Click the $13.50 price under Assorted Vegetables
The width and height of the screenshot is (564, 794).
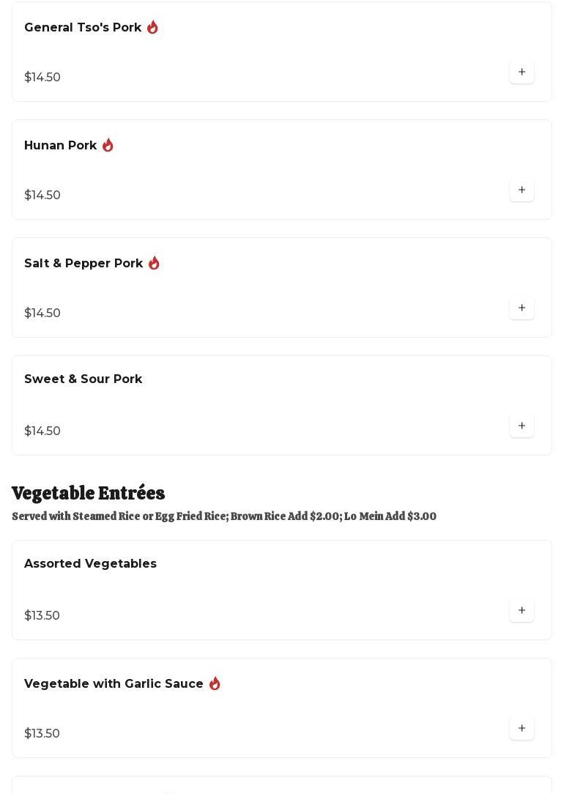(42, 615)
